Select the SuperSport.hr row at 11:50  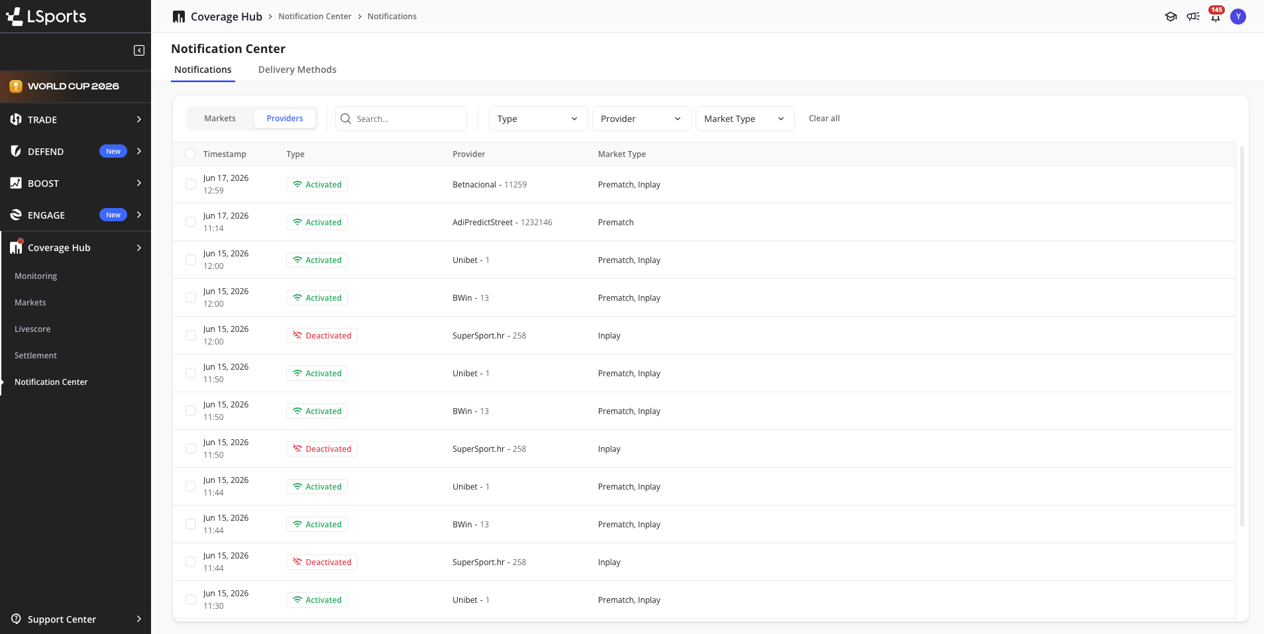point(191,449)
